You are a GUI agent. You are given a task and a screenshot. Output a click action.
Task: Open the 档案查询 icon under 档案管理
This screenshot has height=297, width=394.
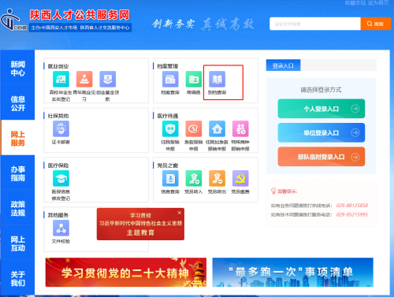(x=170, y=79)
